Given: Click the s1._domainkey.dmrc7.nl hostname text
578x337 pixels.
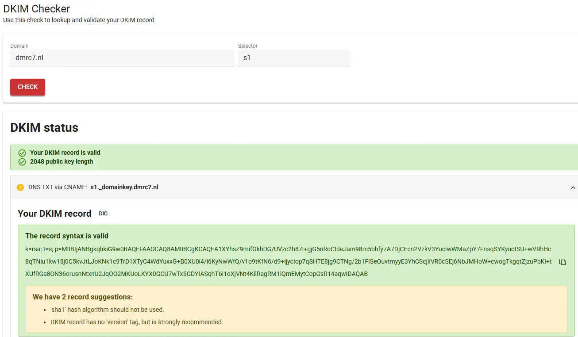Looking at the screenshot, I should pos(124,188).
